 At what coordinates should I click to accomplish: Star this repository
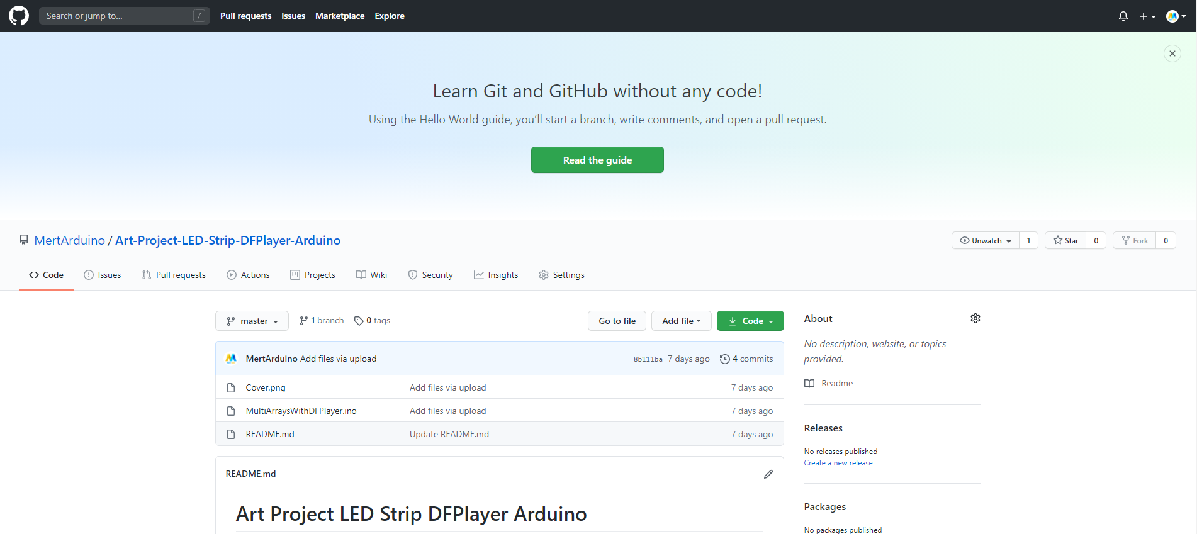click(x=1065, y=240)
